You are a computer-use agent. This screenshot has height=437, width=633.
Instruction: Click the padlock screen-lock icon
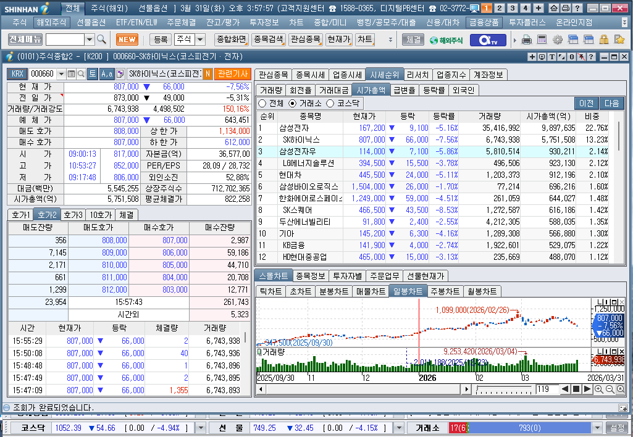pos(604,40)
